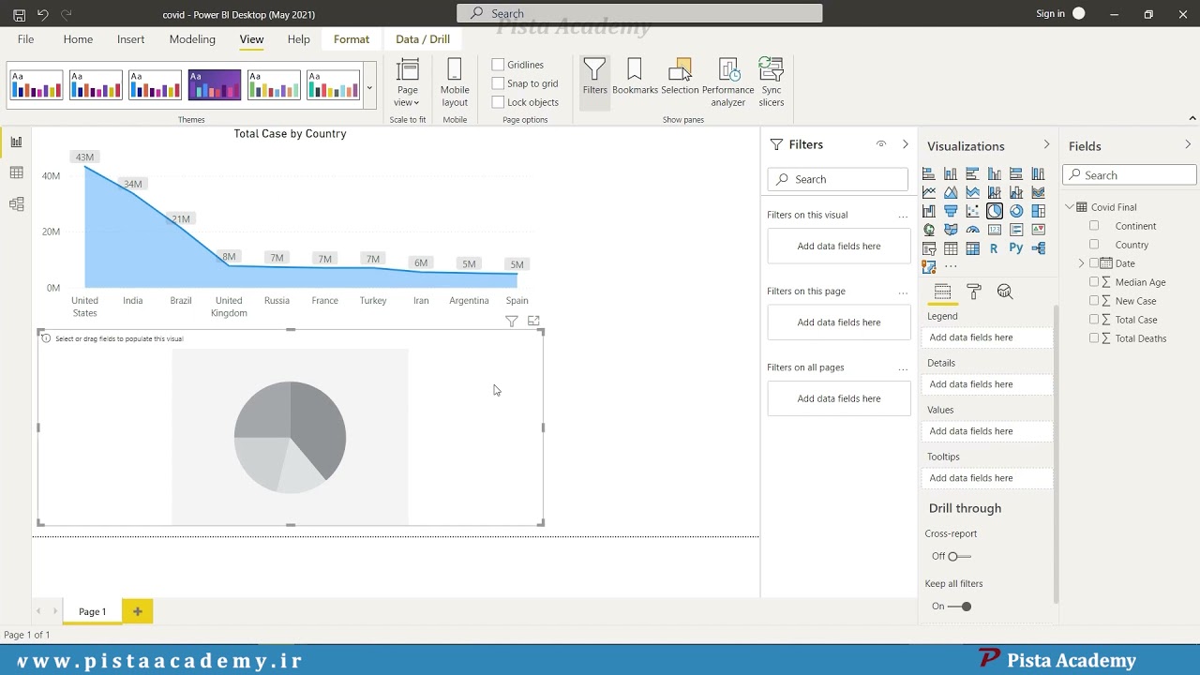Click the Undo arrow in the title bar
The image size is (1200, 675).
coord(43,14)
